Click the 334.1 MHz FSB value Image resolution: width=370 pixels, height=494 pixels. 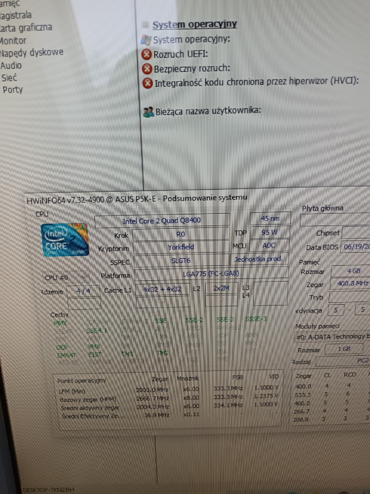(228, 405)
